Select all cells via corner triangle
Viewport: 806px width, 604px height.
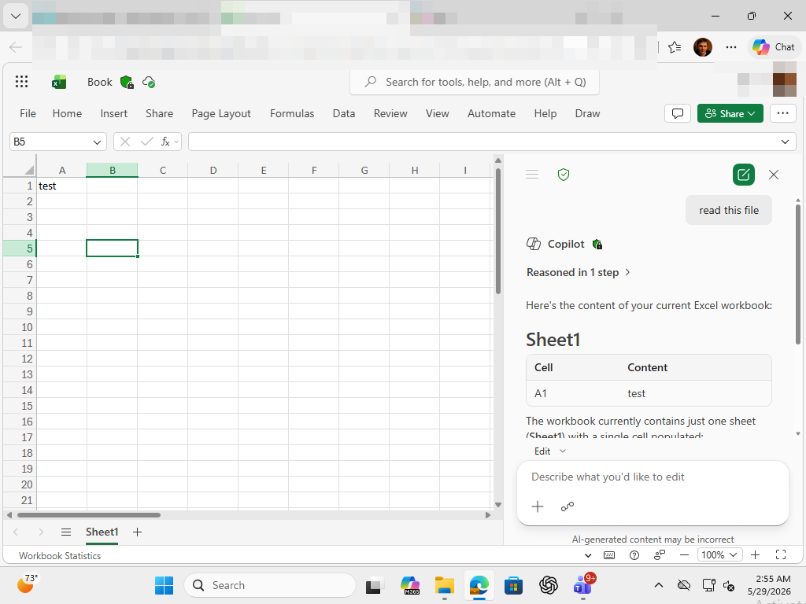tap(29, 170)
